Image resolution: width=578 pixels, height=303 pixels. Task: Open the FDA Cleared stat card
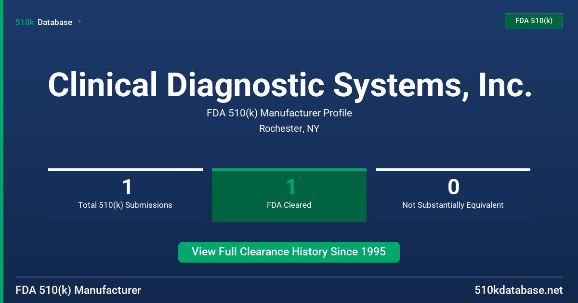click(x=289, y=195)
